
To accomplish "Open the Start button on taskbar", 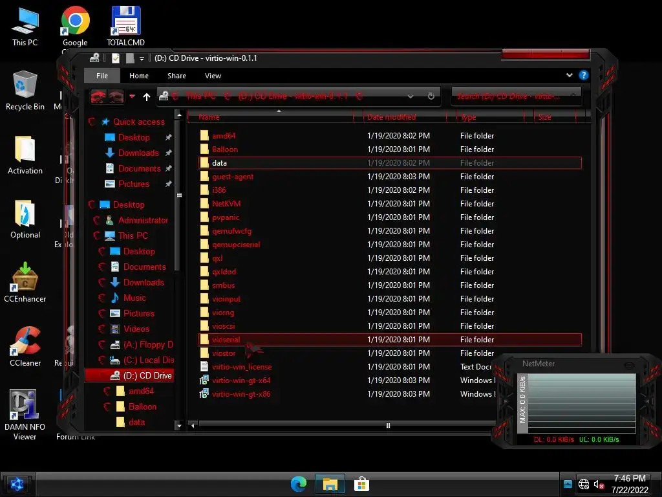I will 17,484.
